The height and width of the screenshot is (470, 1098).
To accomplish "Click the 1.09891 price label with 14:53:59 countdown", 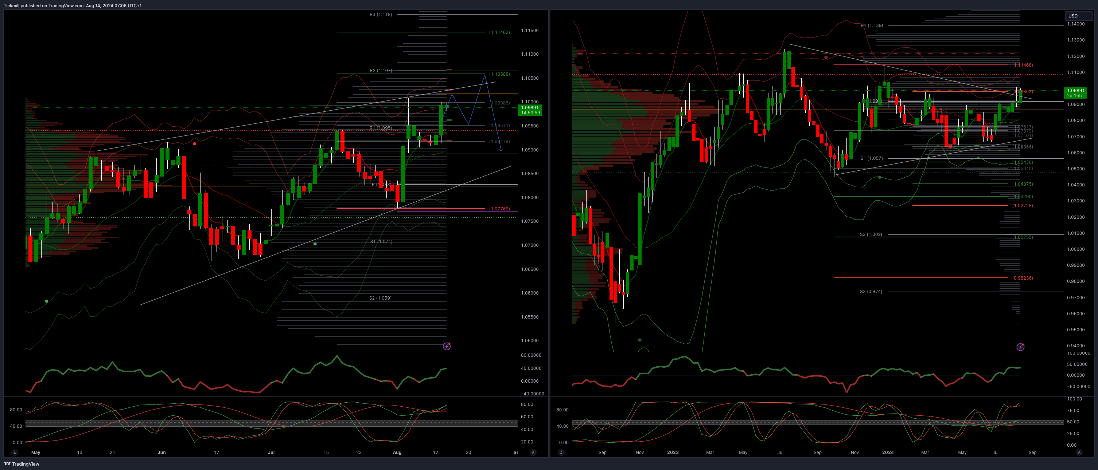I will (530, 110).
